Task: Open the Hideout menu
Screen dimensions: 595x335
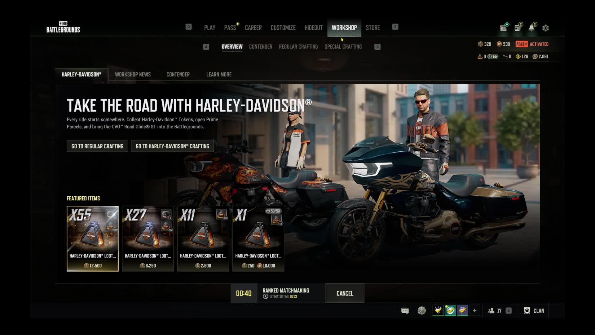Action: point(314,28)
